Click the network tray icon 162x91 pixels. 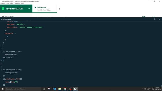click(x=148, y=89)
